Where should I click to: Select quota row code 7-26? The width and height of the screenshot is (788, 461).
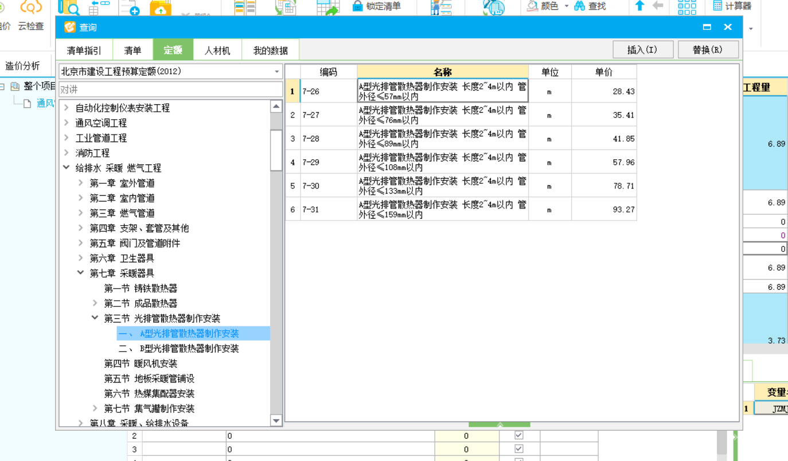tap(329, 91)
